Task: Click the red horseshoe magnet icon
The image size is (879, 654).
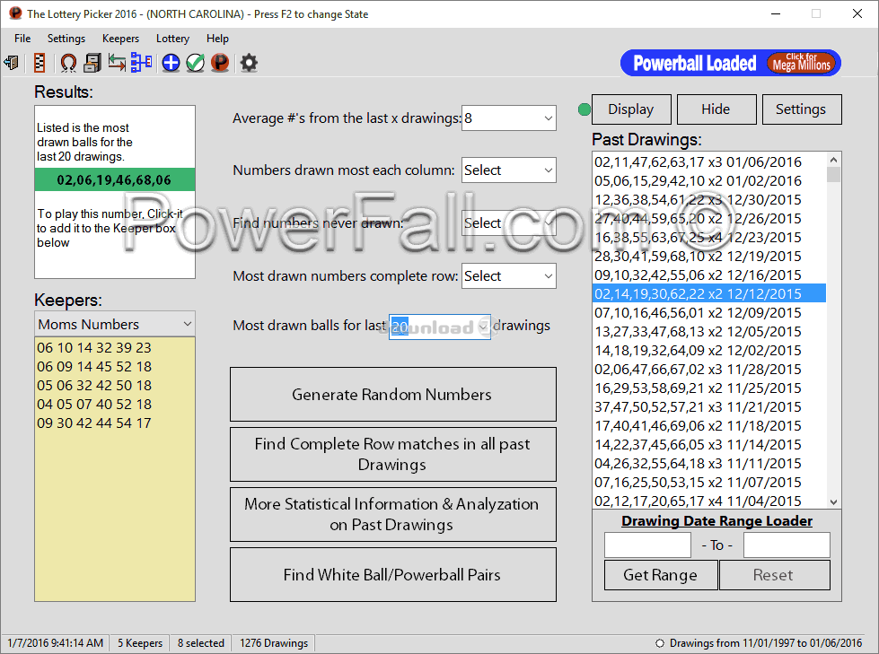Action: click(x=68, y=63)
